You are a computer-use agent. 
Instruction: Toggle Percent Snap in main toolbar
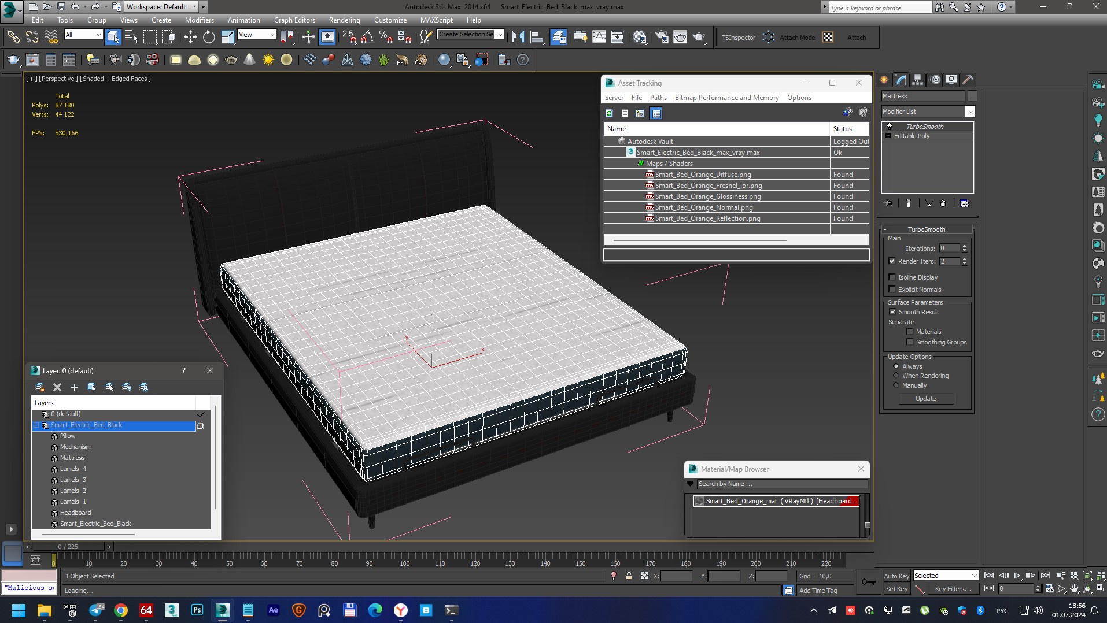[386, 38]
